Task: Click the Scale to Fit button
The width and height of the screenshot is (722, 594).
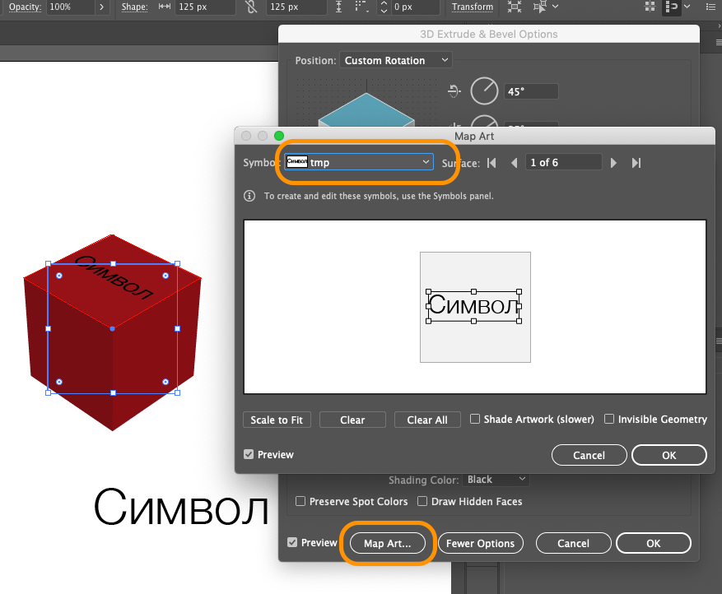Action: click(277, 420)
